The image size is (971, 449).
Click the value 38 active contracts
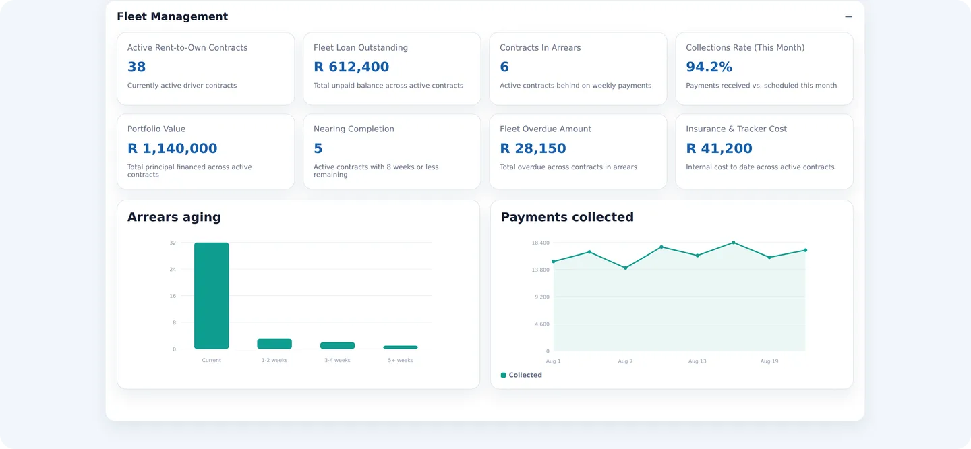(137, 67)
